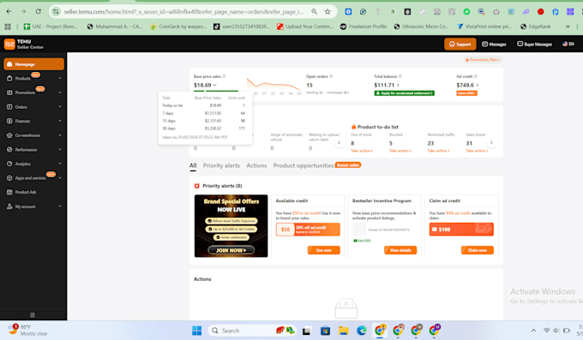Expand the My account menu chevron
This screenshot has height=340, width=583.
coord(60,206)
